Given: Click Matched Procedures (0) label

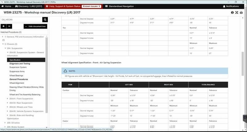Looking at the screenshot, I should click(11, 32).
